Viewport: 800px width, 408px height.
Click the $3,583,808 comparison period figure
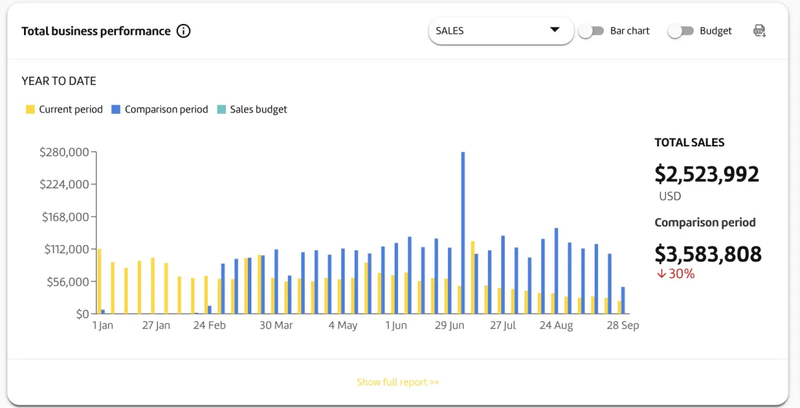708,254
